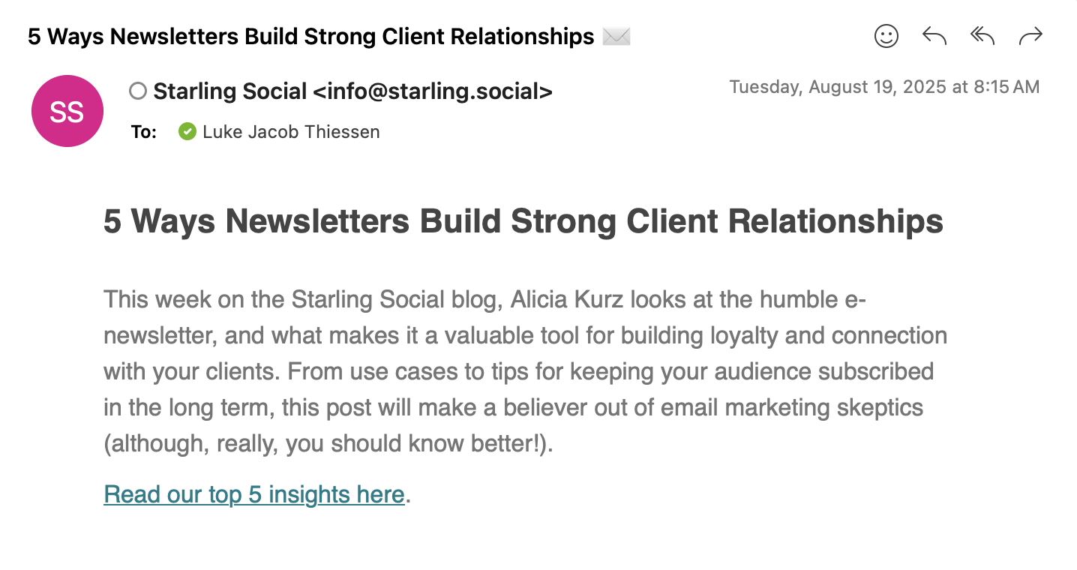This screenshot has width=1077, height=570.
Task: Click the green checkmark beside Luke Jacob Thiessen
Action: click(187, 132)
